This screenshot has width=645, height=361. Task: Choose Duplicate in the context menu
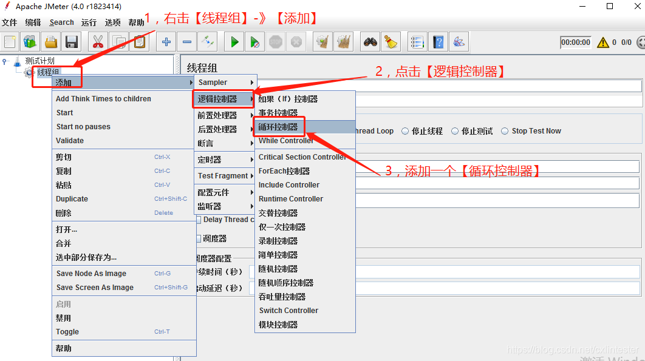tap(123, 199)
